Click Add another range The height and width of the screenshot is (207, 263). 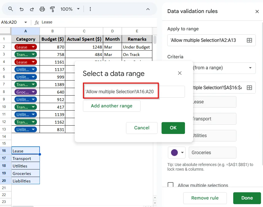[112, 106]
